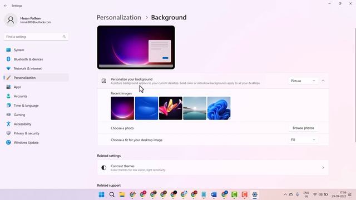Click the volume speaker tray icon
The image size is (356, 200).
tap(320, 194)
